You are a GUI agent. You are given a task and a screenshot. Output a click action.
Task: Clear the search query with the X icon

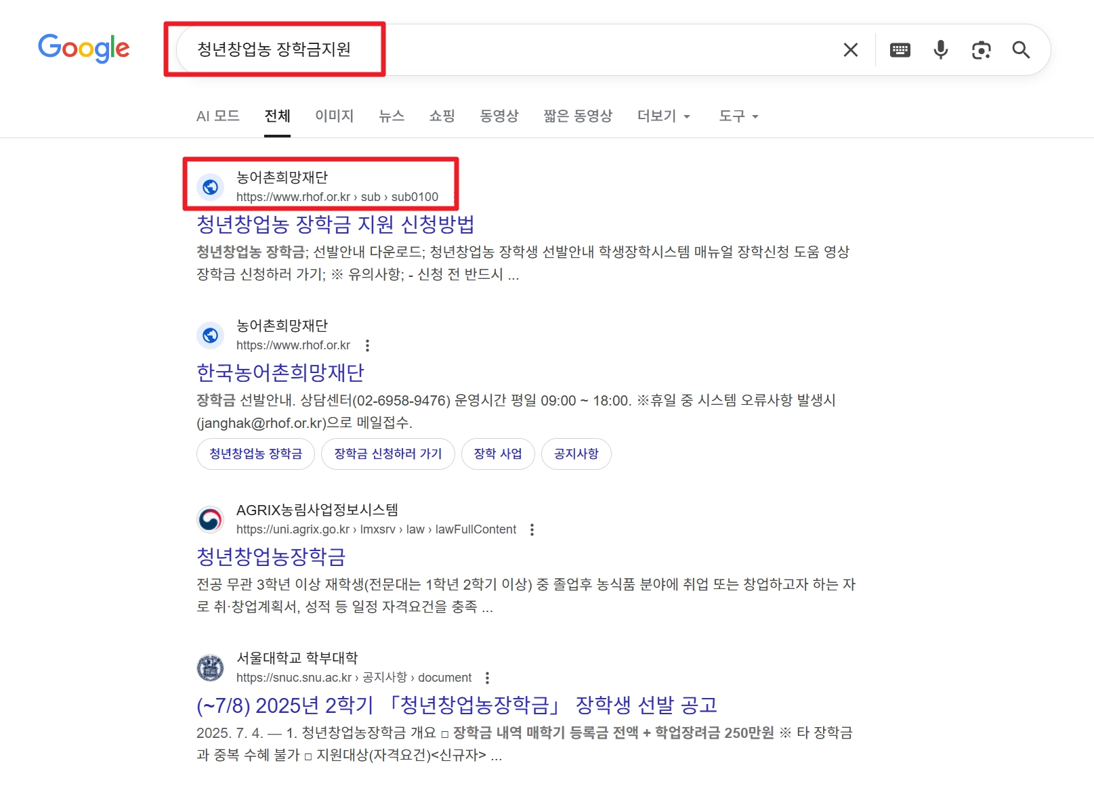[x=850, y=49]
